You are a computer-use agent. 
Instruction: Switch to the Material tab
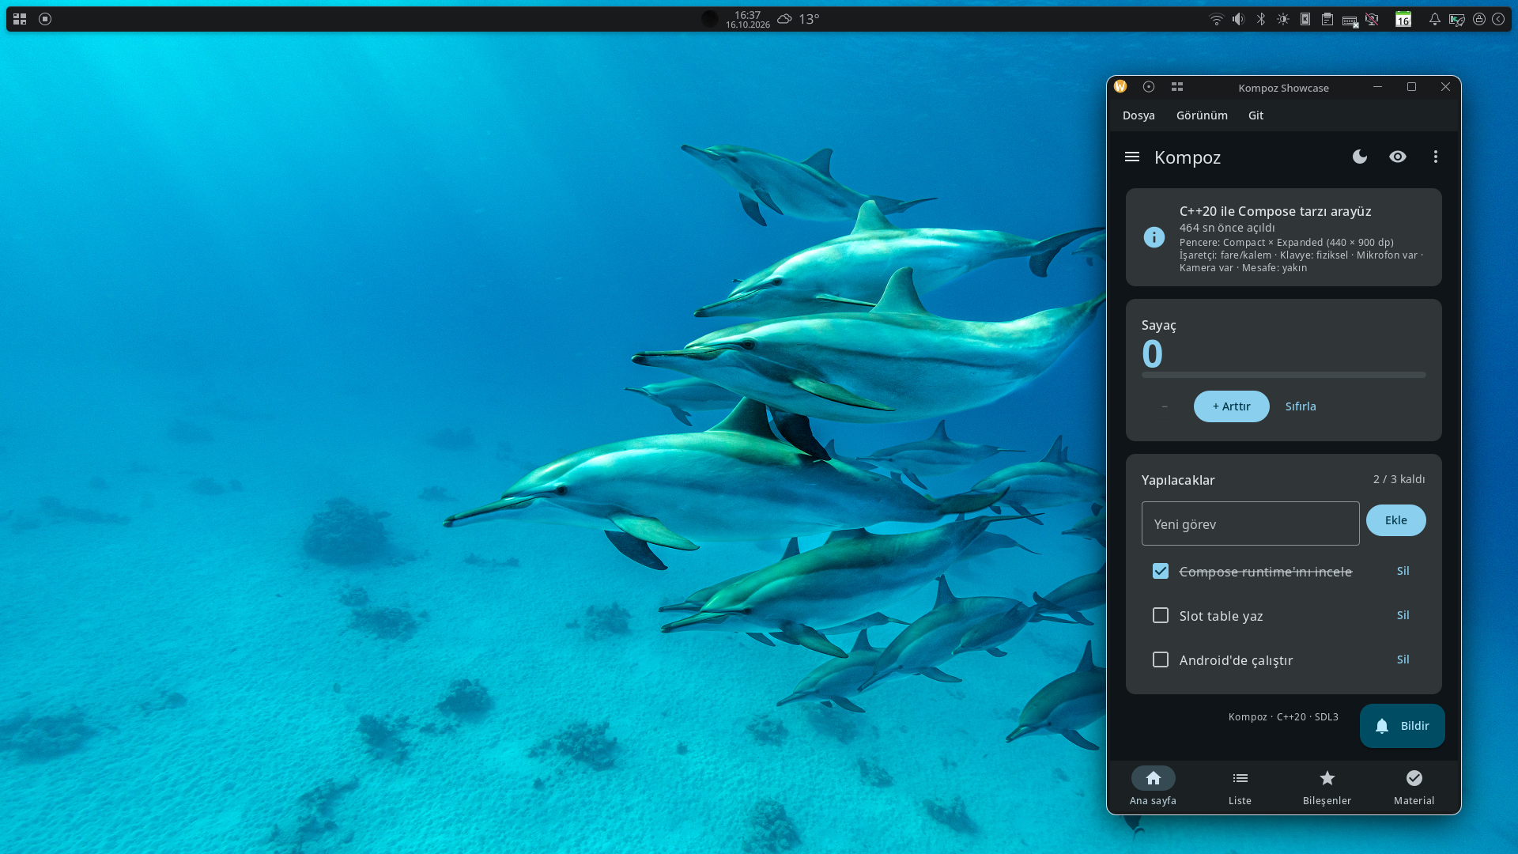[1414, 786]
